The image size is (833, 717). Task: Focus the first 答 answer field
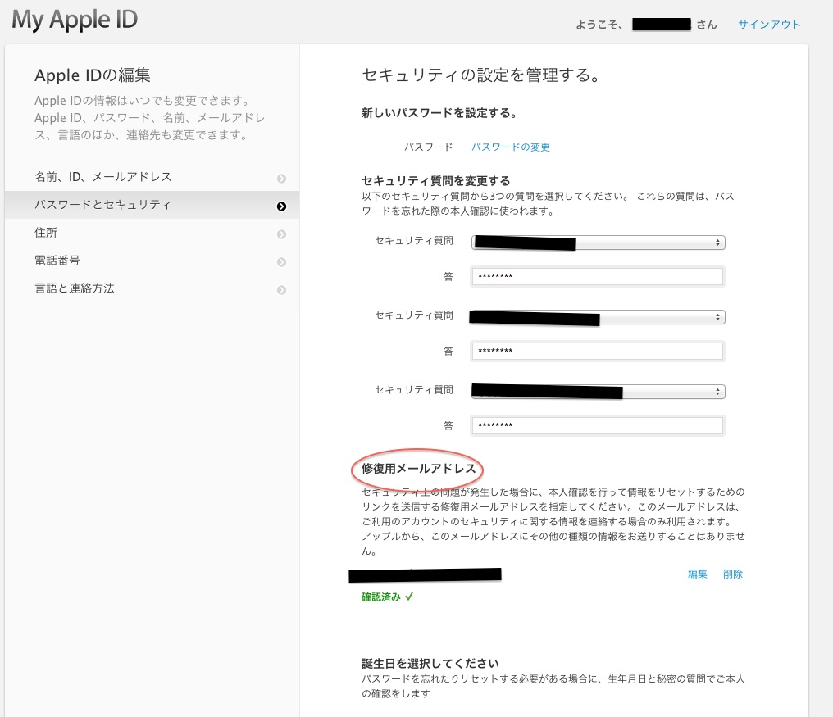point(598,277)
